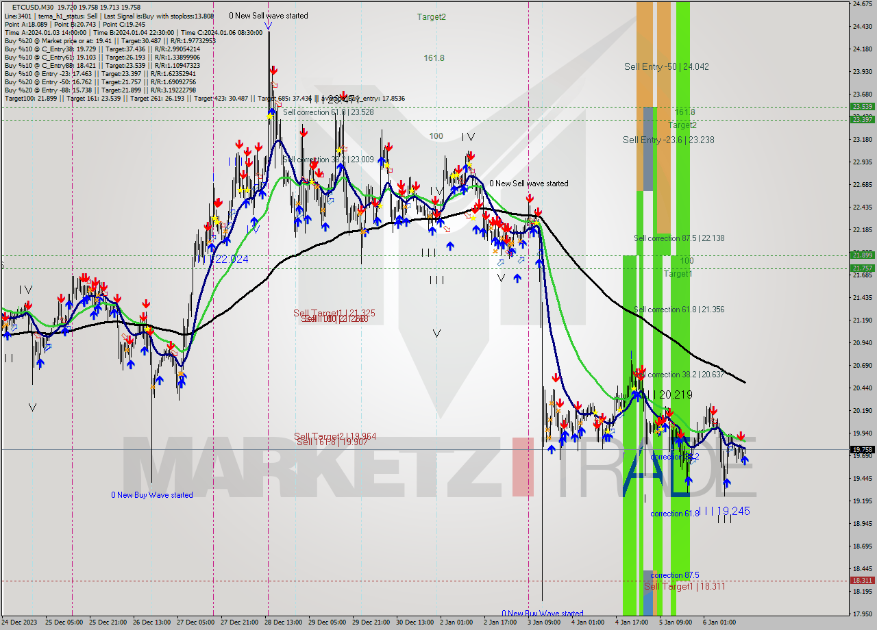Click the 'Sell Entry -50 | 24.042' label
This screenshot has width=877, height=630.
point(666,66)
